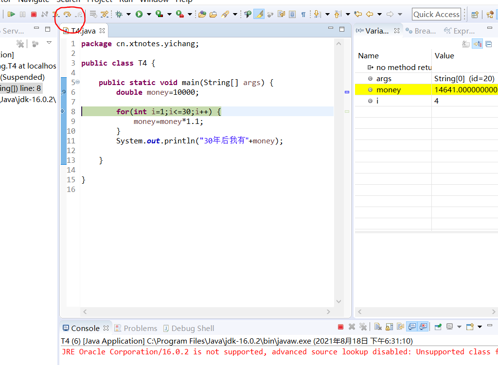Screen dimensions: 498x365
Task: Click the Step Over debug icon
Action: coord(67,14)
